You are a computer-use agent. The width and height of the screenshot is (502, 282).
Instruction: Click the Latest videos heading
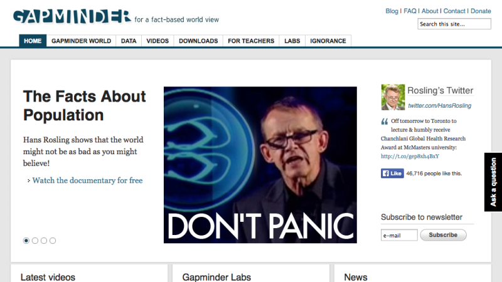point(48,277)
